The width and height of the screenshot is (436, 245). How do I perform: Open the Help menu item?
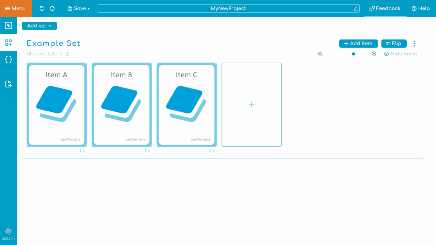pyautogui.click(x=421, y=9)
